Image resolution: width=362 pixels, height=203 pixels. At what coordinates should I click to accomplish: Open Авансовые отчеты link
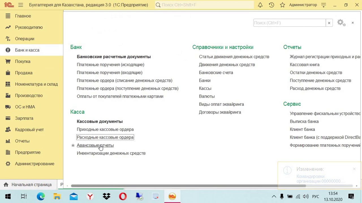(x=95, y=145)
